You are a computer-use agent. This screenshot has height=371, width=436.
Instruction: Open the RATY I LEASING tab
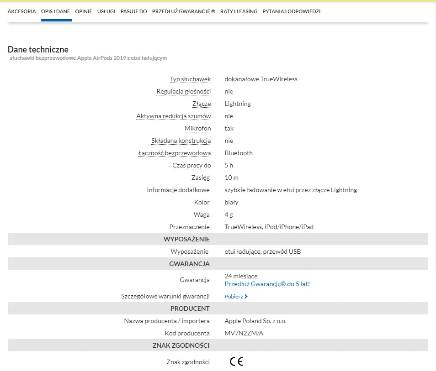tap(239, 11)
